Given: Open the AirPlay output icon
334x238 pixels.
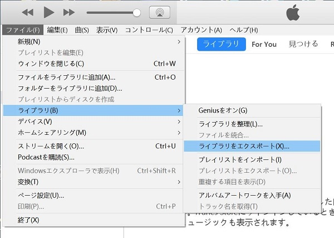Looking at the screenshot, I should (x=160, y=12).
